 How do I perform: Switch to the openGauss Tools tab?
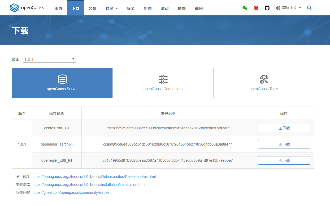pyautogui.click(x=264, y=83)
